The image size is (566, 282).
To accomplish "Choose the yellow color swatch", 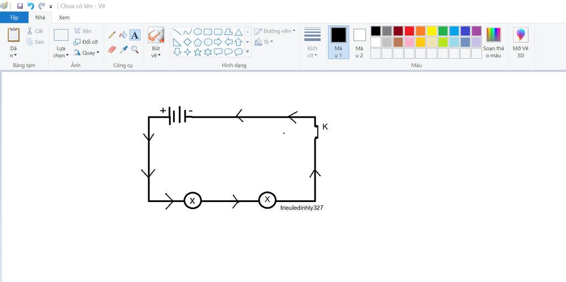I will pyautogui.click(x=432, y=31).
